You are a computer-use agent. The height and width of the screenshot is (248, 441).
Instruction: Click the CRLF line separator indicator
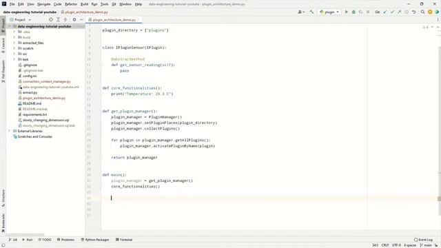pos(385,245)
